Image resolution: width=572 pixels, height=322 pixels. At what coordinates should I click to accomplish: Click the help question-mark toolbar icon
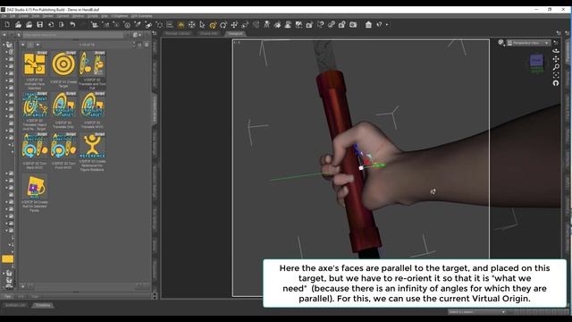click(x=379, y=24)
